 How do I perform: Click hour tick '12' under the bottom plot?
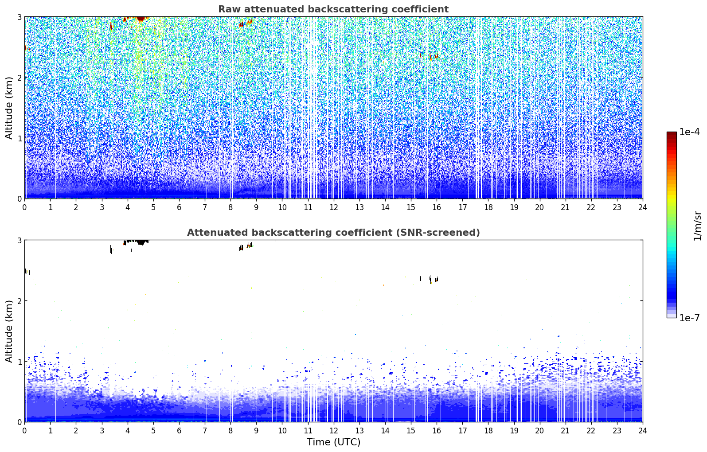(x=333, y=430)
